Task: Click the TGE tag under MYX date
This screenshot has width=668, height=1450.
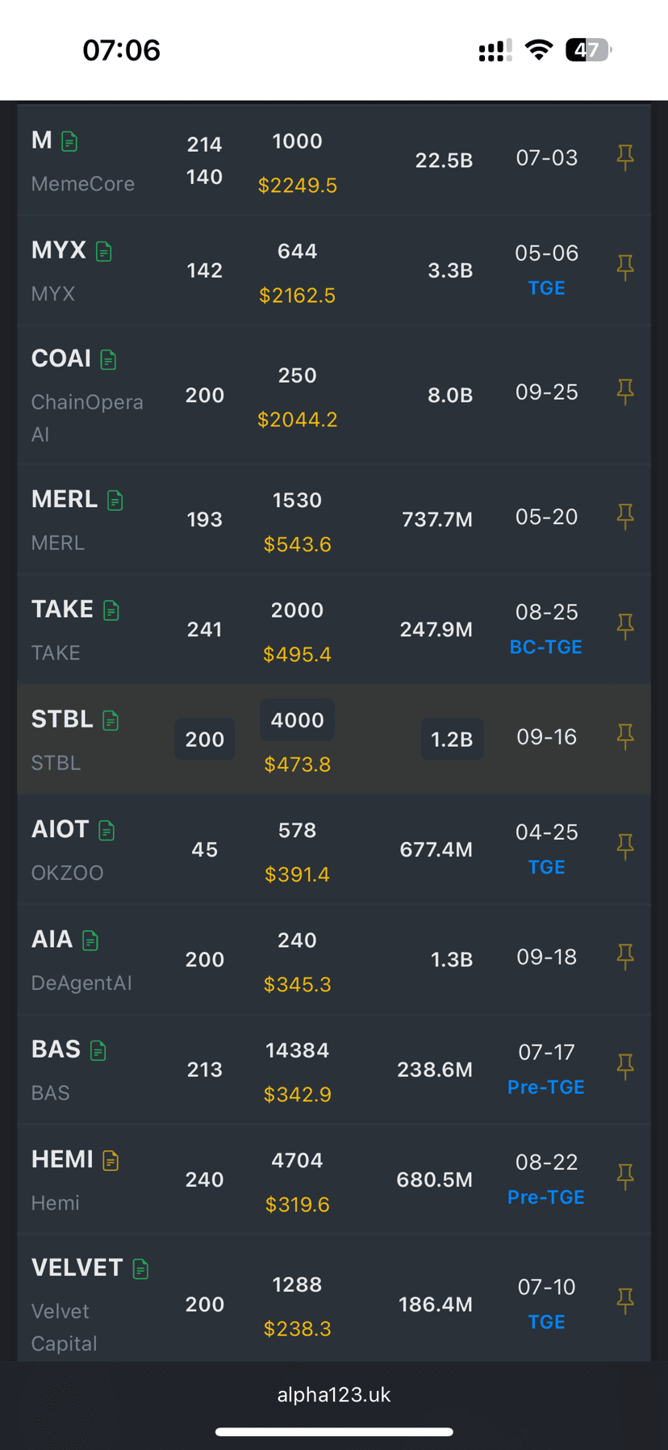Action: (546, 288)
